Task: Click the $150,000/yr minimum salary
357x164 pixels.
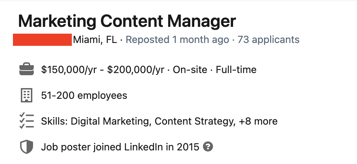Action: coord(69,69)
